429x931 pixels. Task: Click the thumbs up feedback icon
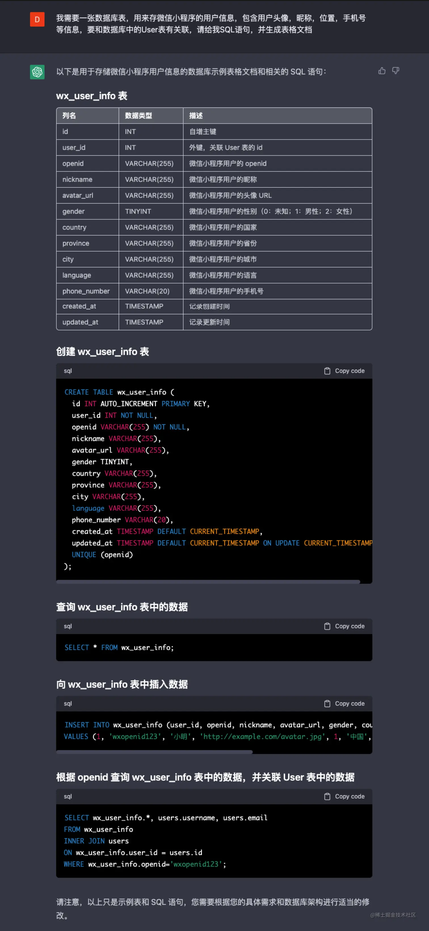(x=382, y=71)
